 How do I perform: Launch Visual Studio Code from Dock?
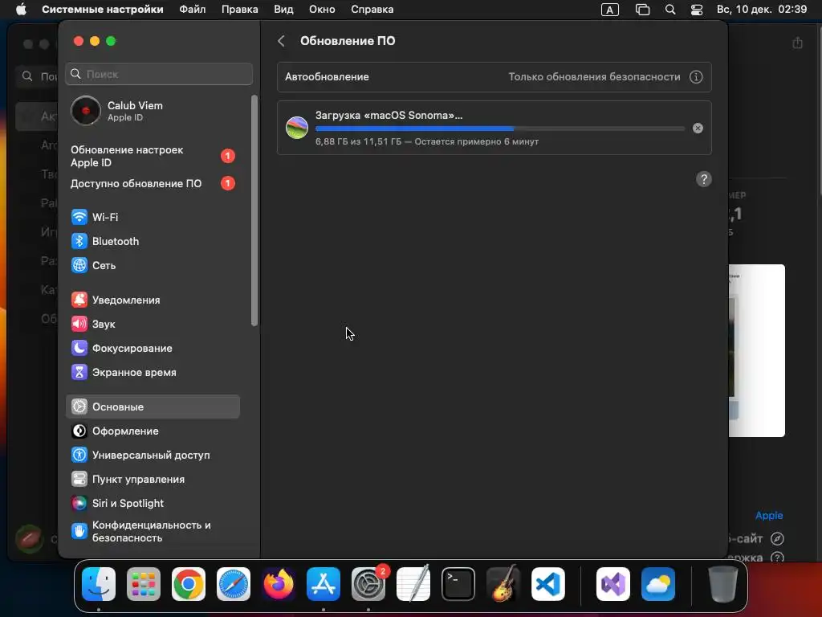(x=547, y=584)
